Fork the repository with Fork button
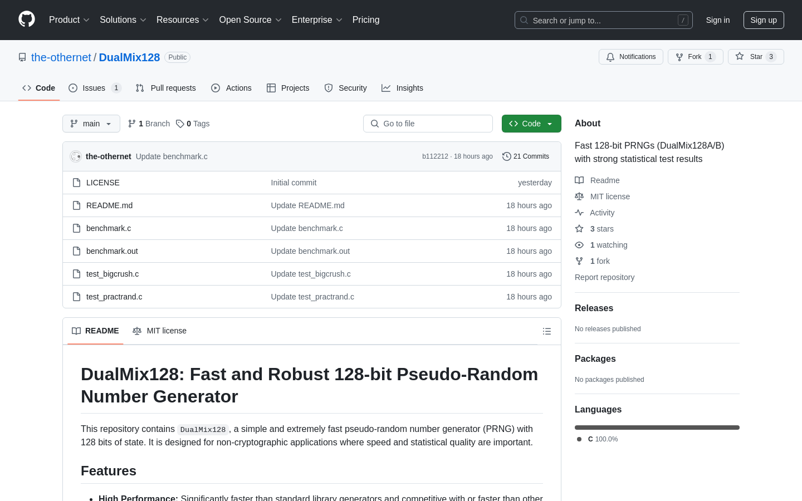The width and height of the screenshot is (802, 501). pos(696,57)
